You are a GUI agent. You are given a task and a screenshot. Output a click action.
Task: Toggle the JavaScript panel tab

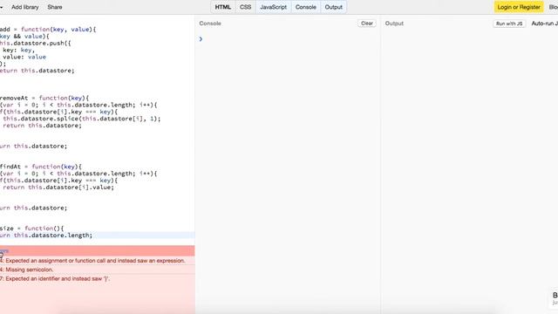[x=273, y=7]
